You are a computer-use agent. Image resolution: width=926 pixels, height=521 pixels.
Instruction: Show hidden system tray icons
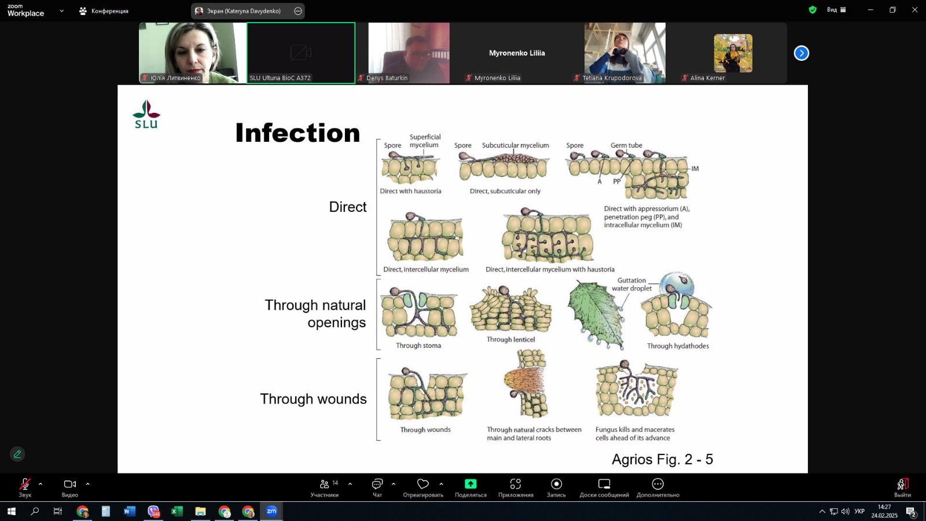pyautogui.click(x=822, y=511)
